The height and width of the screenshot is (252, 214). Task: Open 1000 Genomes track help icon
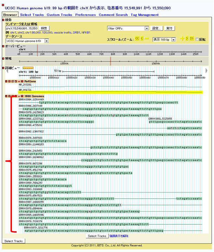[22, 96]
